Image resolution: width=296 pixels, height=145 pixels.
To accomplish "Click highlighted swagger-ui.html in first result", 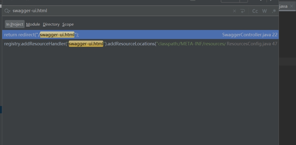I will [57, 35].
